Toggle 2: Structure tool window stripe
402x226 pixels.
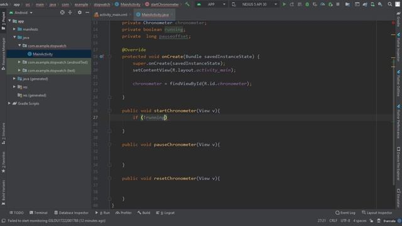point(3,134)
